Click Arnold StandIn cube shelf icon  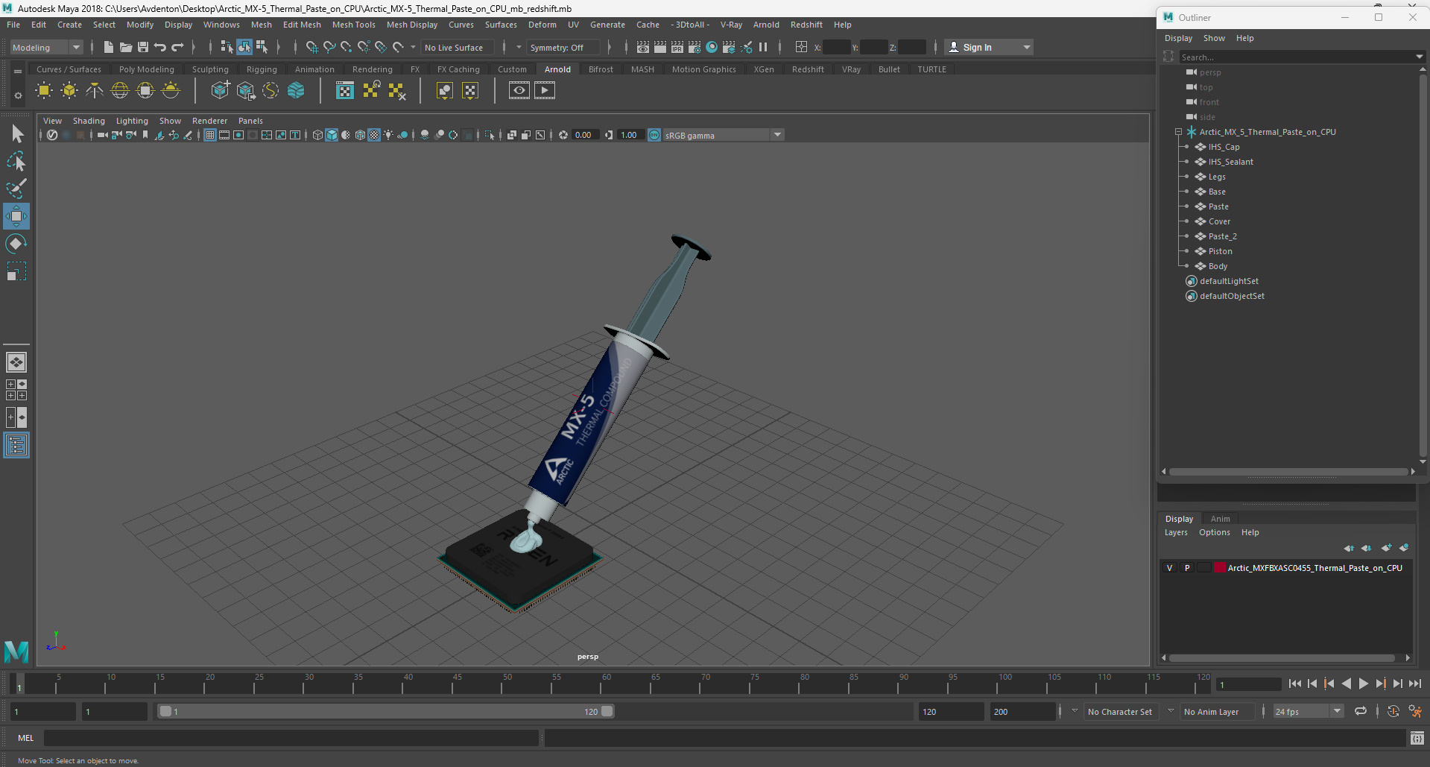click(x=220, y=91)
